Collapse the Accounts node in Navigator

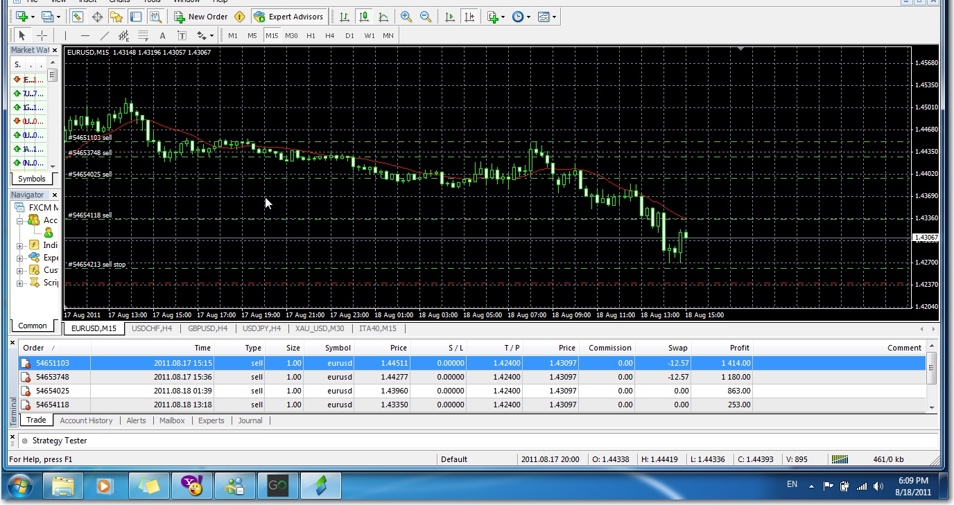pos(21,220)
